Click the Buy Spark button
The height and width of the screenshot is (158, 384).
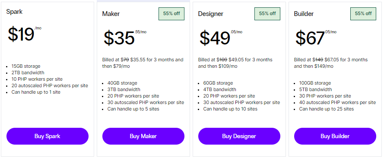point(47,136)
